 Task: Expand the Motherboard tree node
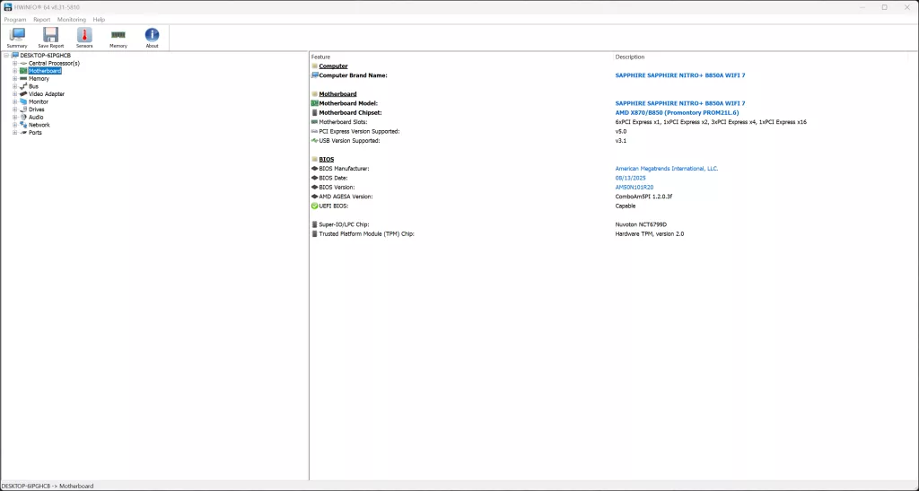pyautogui.click(x=14, y=71)
